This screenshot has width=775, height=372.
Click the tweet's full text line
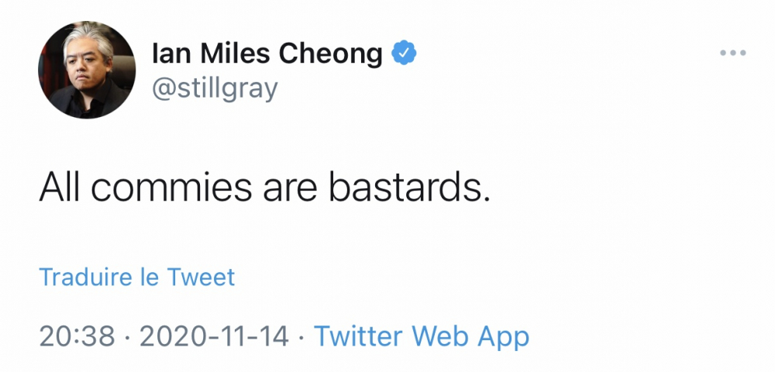click(x=264, y=187)
